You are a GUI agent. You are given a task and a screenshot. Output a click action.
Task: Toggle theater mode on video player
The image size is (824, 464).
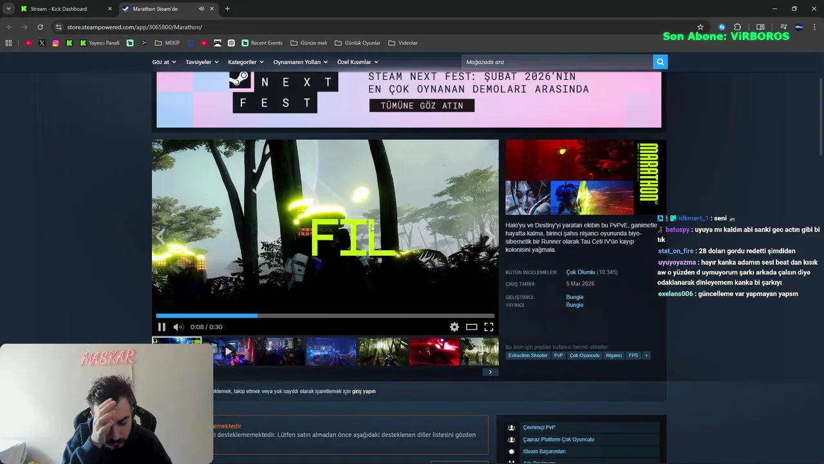[471, 327]
